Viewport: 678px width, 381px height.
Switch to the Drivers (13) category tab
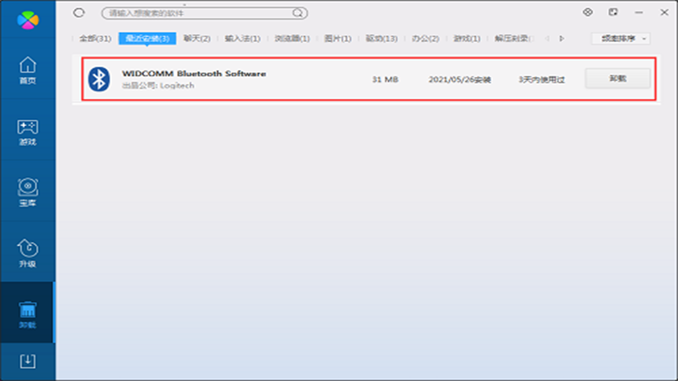click(381, 38)
